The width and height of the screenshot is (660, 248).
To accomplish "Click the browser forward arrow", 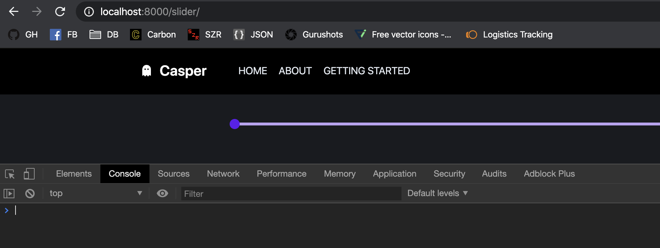I will coord(37,12).
